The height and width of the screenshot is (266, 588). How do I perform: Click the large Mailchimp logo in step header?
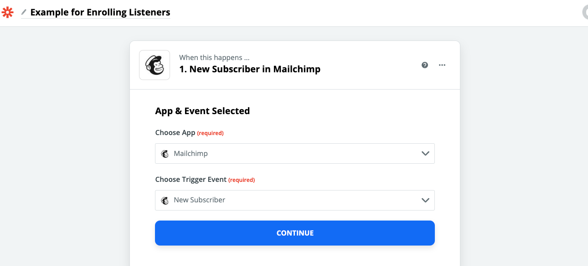[x=155, y=65]
